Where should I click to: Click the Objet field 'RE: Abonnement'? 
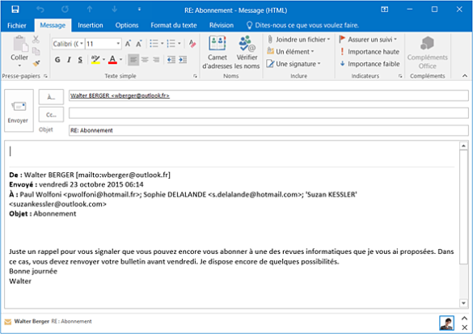(x=268, y=130)
